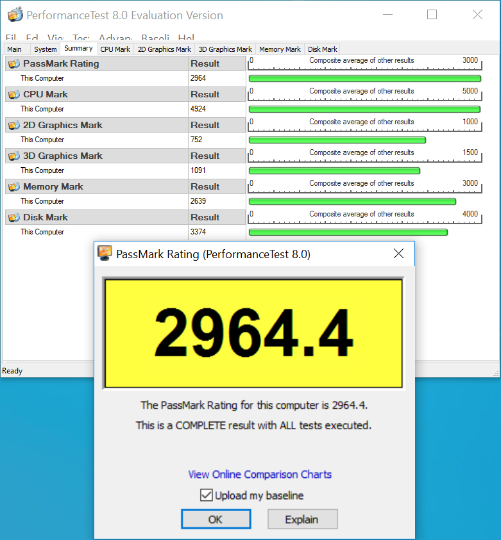501x540 pixels.
Task: Click the 2D Graphics Mark row icon
Action: pyautogui.click(x=14, y=125)
